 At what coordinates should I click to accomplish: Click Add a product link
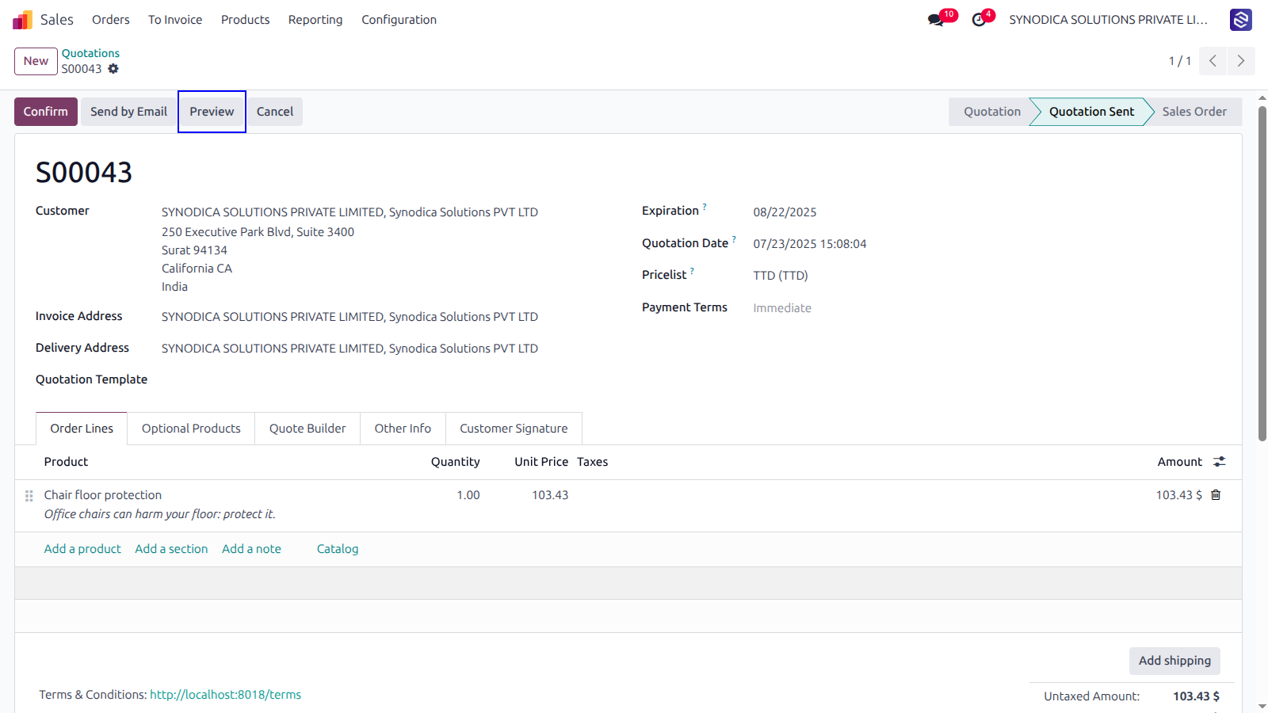pyautogui.click(x=82, y=549)
